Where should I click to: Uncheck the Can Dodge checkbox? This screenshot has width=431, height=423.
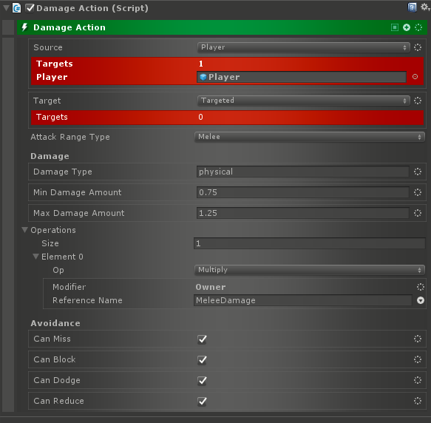[202, 381]
